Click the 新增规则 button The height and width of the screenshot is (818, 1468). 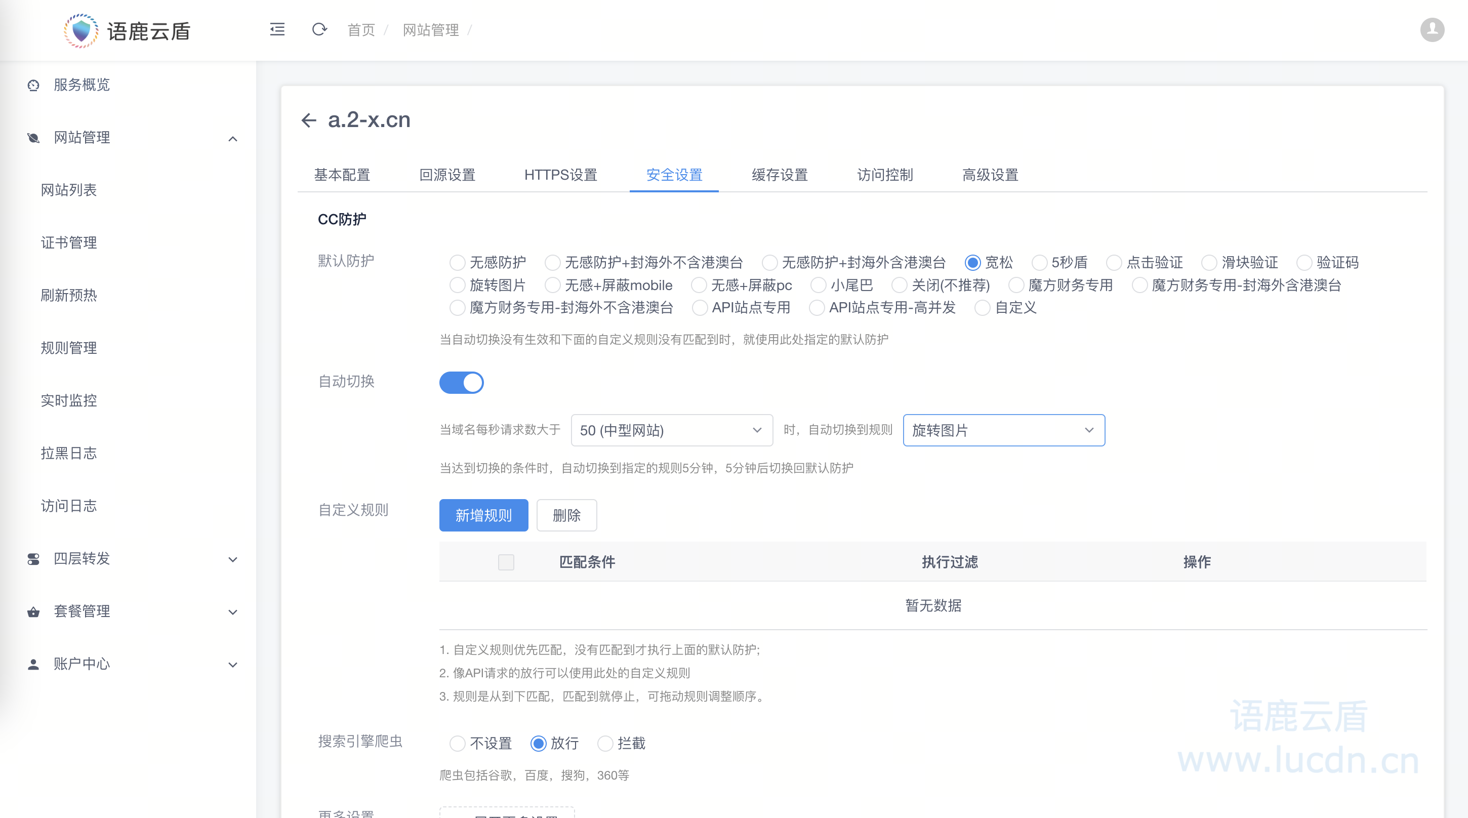point(483,515)
